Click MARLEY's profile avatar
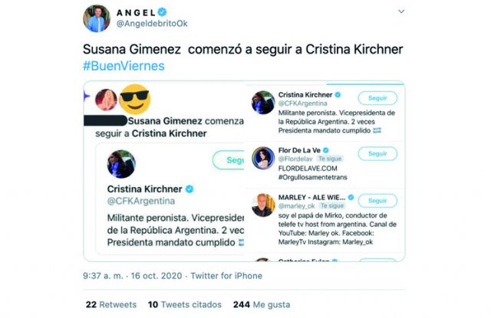 click(264, 205)
